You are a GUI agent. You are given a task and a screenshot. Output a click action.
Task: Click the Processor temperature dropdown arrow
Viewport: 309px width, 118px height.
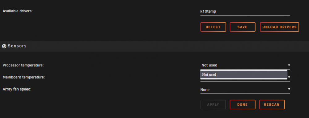(289, 65)
